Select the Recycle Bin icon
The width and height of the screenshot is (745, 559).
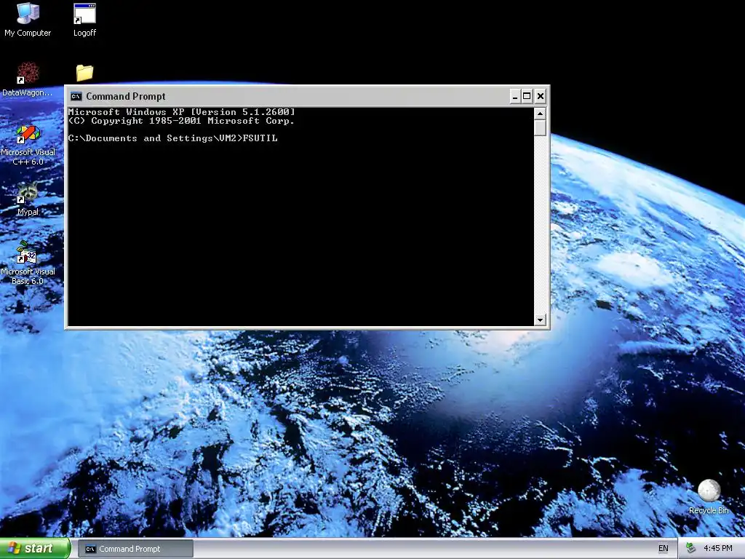click(709, 496)
